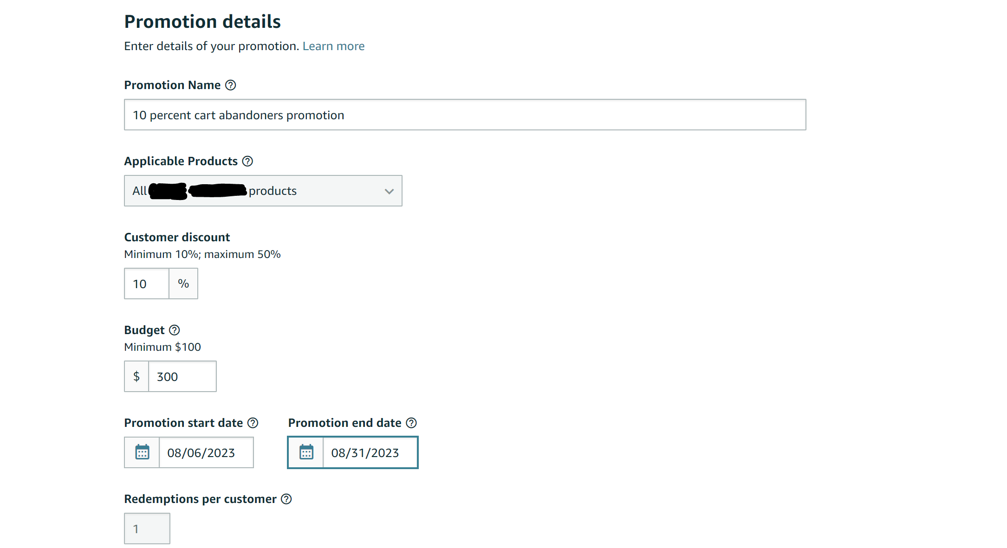Click inside the Promotion Name text field

coord(465,115)
